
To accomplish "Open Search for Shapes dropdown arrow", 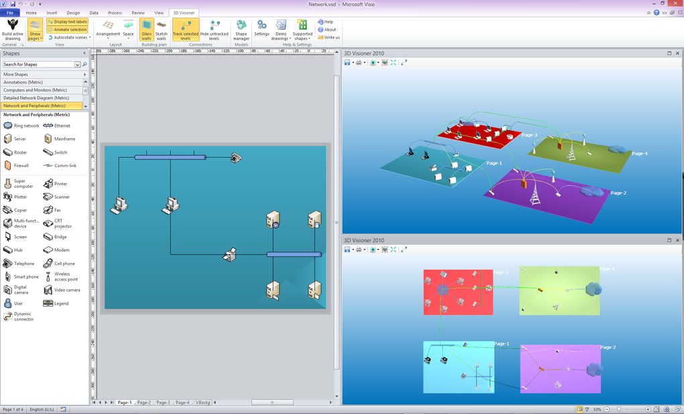I will [x=77, y=64].
